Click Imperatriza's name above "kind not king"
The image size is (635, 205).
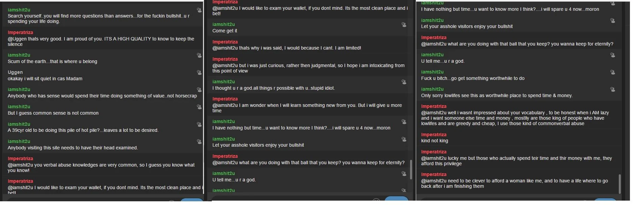(434, 135)
